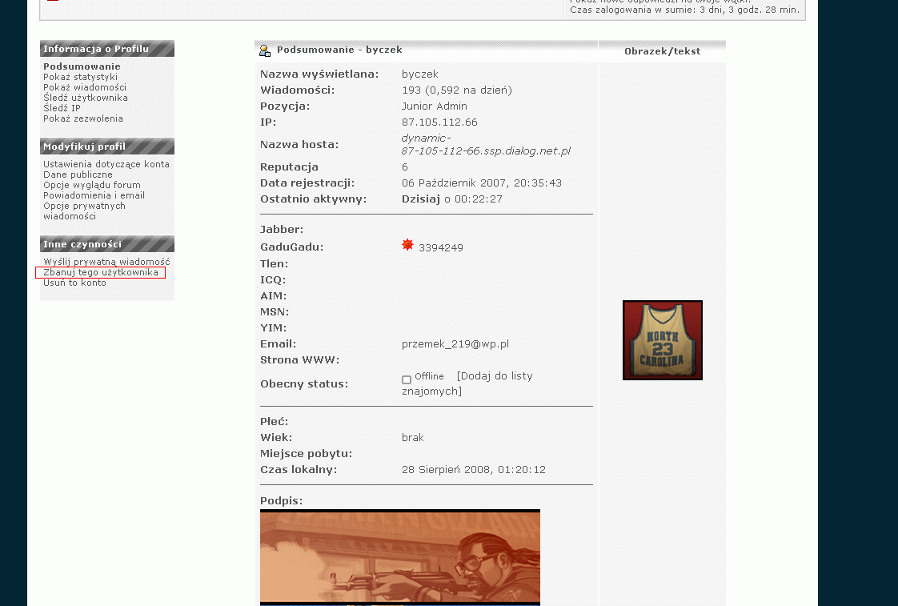Click Junior Admin position text
The height and width of the screenshot is (606, 898).
point(434,106)
